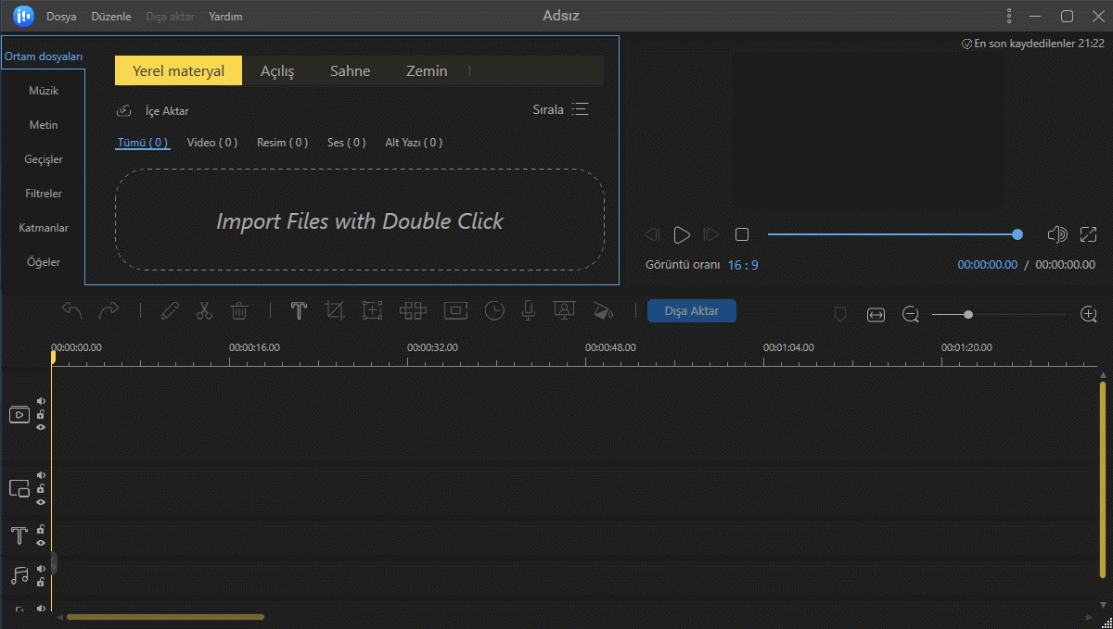Click the zoom tool in toolbar
This screenshot has height=629, width=1113.
pyautogui.click(x=372, y=311)
